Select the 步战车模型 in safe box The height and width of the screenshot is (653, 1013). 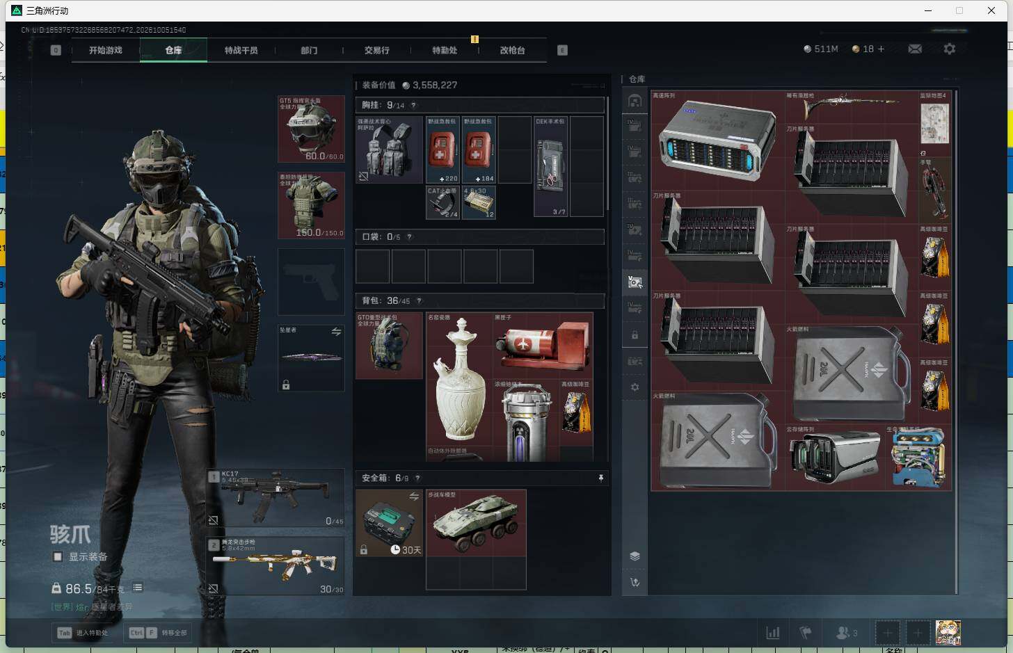tap(476, 523)
